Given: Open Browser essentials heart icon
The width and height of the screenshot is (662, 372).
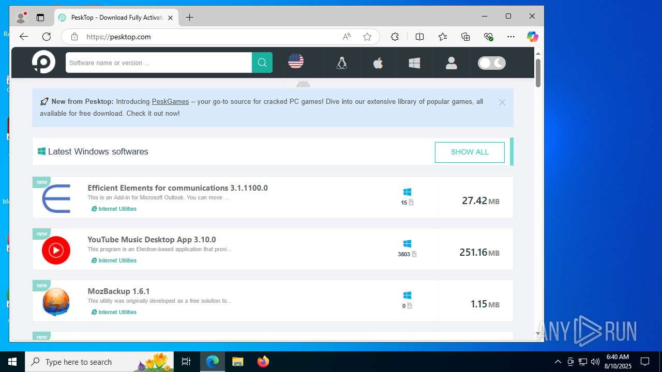Looking at the screenshot, I should coord(488,37).
